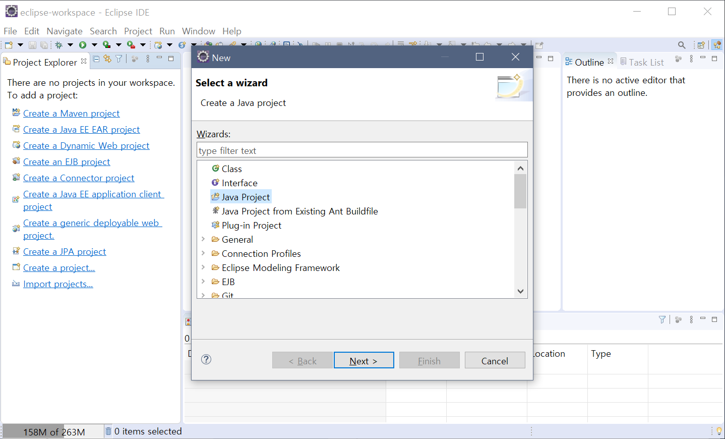The image size is (725, 439).
Task: Click Create an EJB project link
Action: pyautogui.click(x=67, y=162)
